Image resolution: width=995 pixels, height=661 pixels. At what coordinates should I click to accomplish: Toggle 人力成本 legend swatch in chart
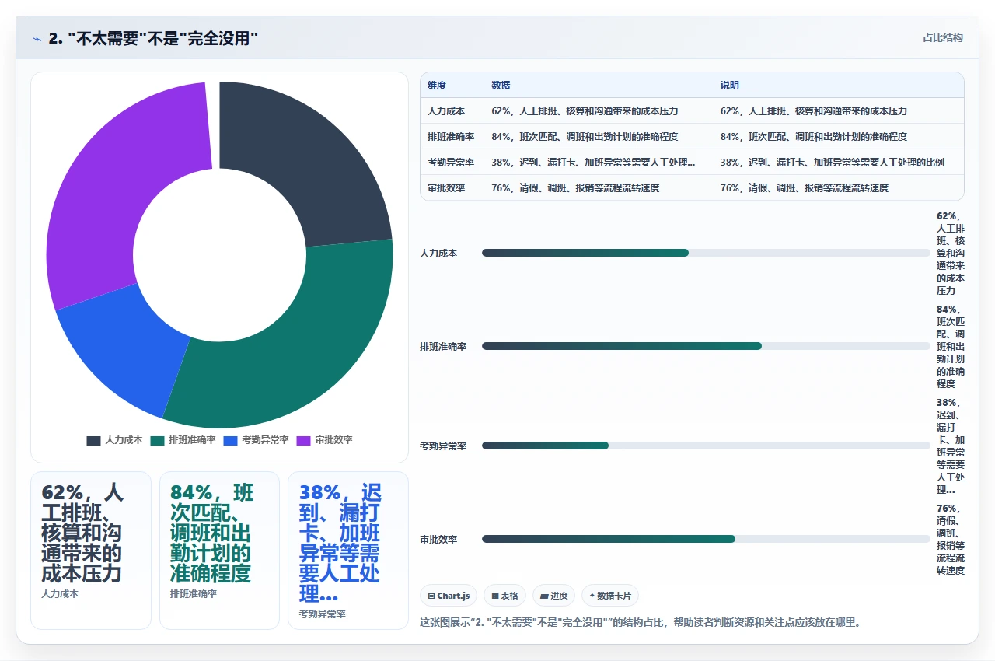(93, 440)
